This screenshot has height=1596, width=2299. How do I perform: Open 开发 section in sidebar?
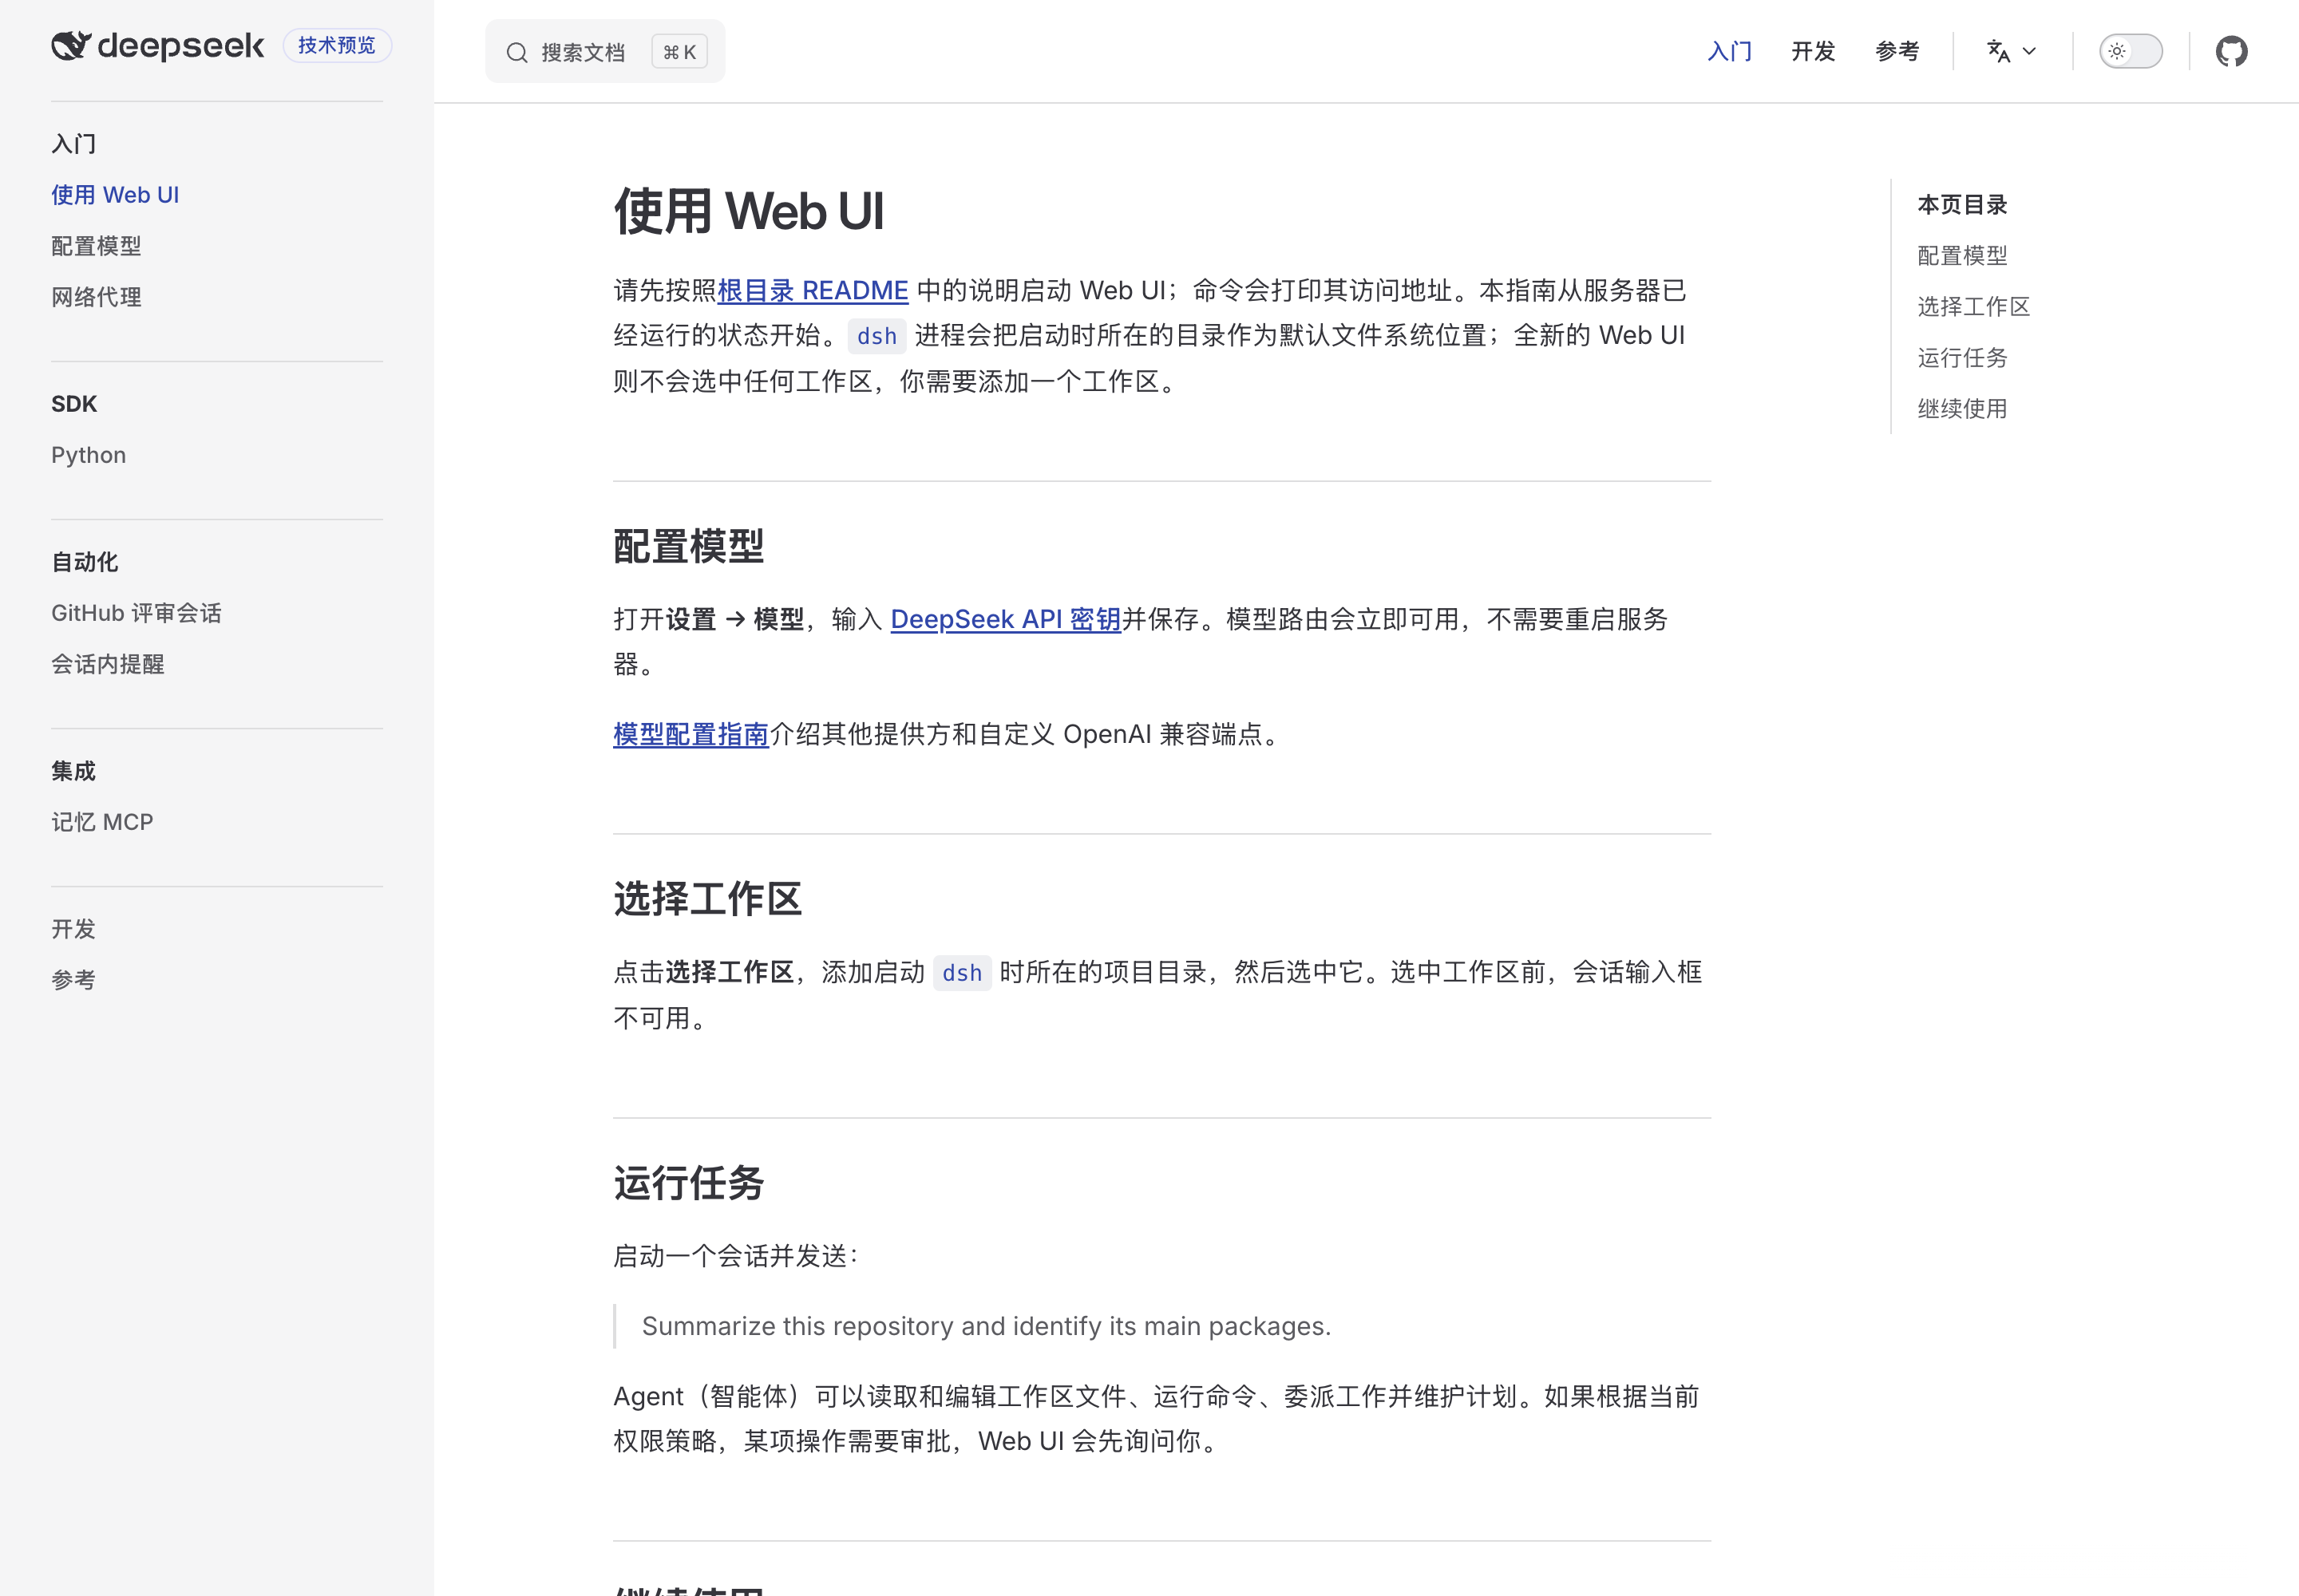pyautogui.click(x=73, y=929)
